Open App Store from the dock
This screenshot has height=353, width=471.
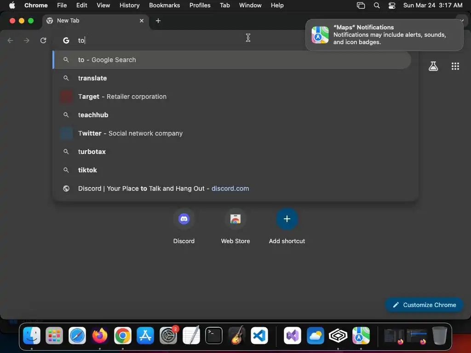point(145,336)
